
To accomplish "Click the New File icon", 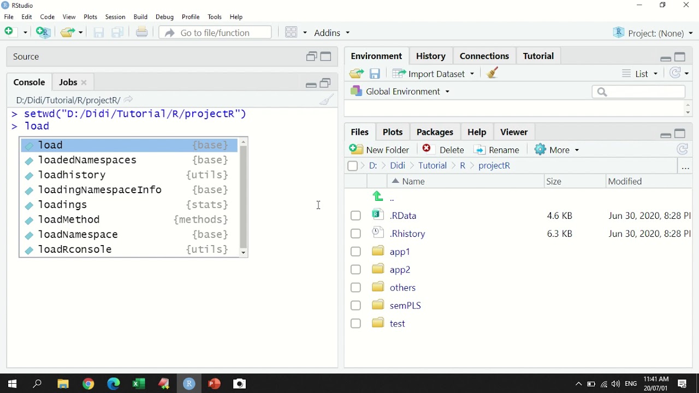I will point(9,32).
